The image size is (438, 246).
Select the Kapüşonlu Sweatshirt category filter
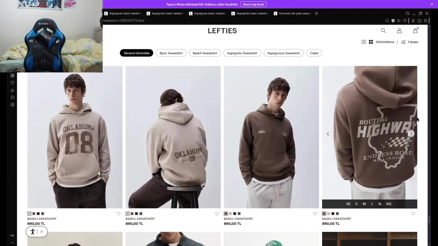[242, 53]
